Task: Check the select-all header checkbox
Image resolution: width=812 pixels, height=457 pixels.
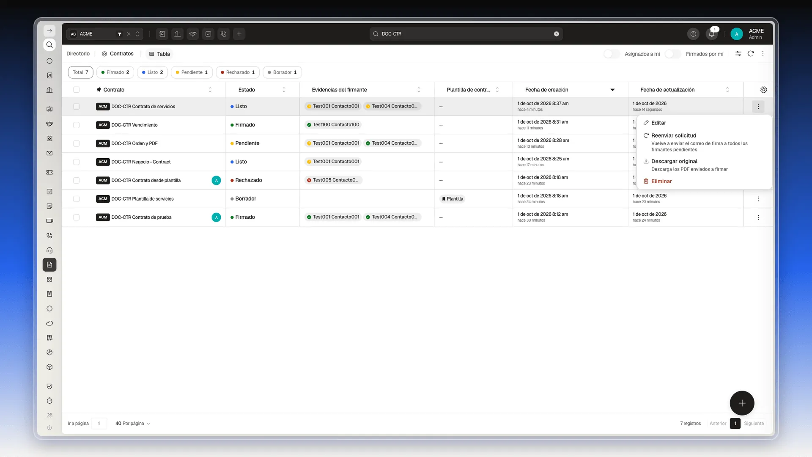Action: [76, 90]
